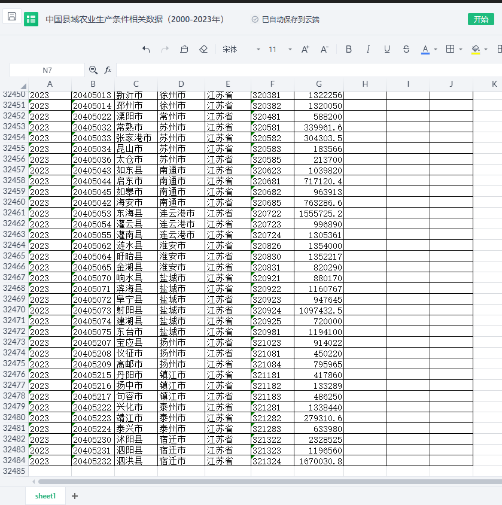Switch to the sheet1 tab
502x505 pixels.
pyautogui.click(x=45, y=495)
